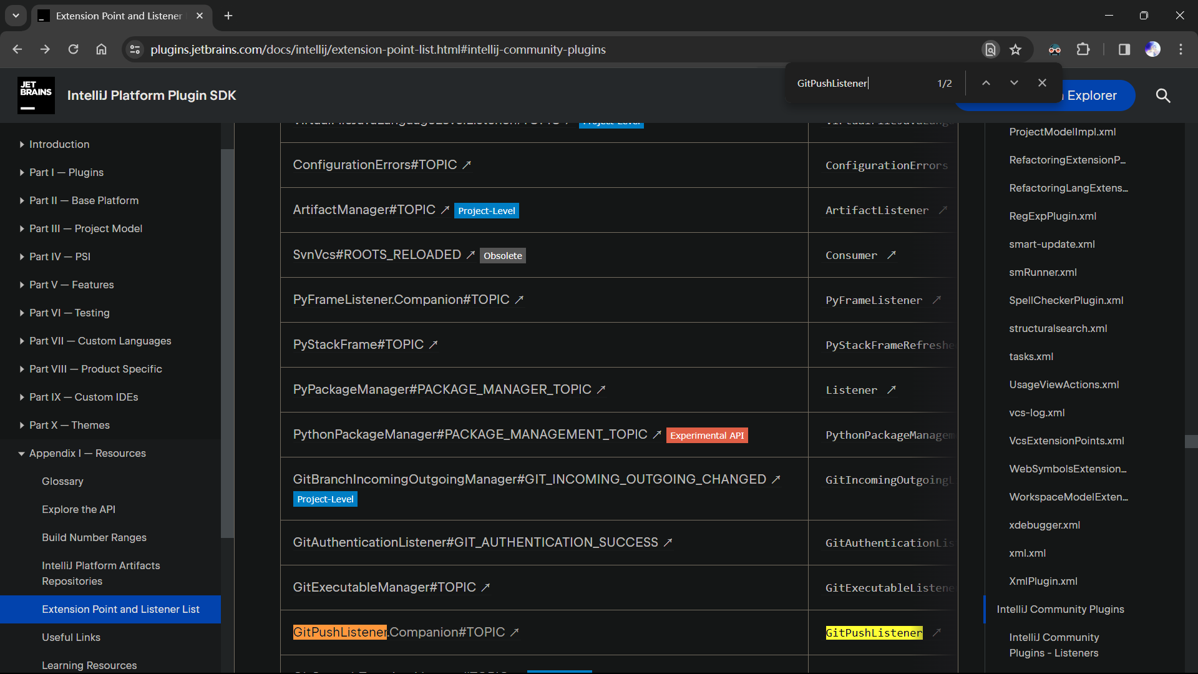Image resolution: width=1198 pixels, height=674 pixels.
Task: Open Glossary page in sidebar
Action: (x=62, y=481)
